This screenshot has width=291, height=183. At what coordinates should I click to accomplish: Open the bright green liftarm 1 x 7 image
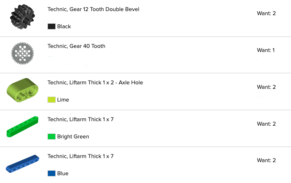tap(23, 127)
